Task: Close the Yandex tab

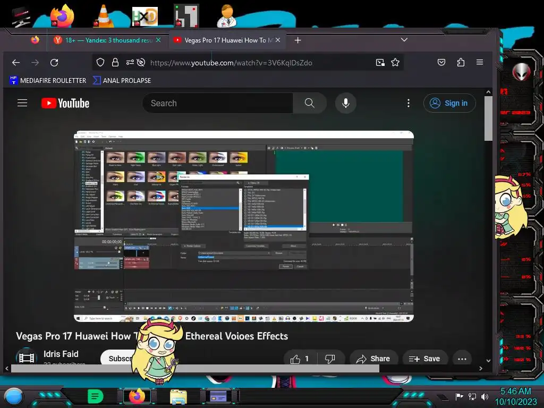Action: [x=158, y=40]
